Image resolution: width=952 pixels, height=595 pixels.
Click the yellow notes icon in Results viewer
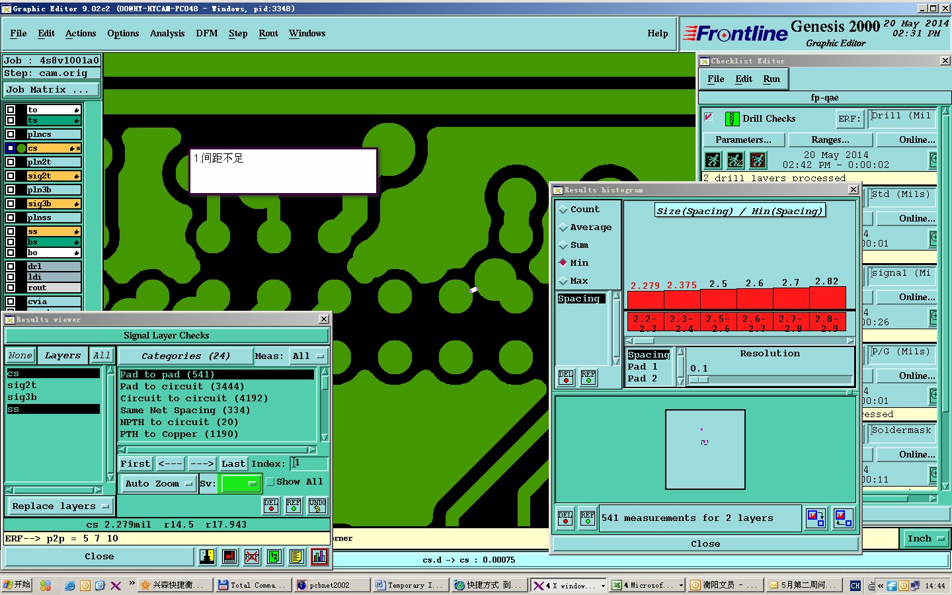[297, 557]
